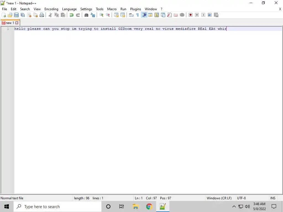Open the Replace toolbar icon
Screen dimensions: 283x212
click(x=93, y=15)
